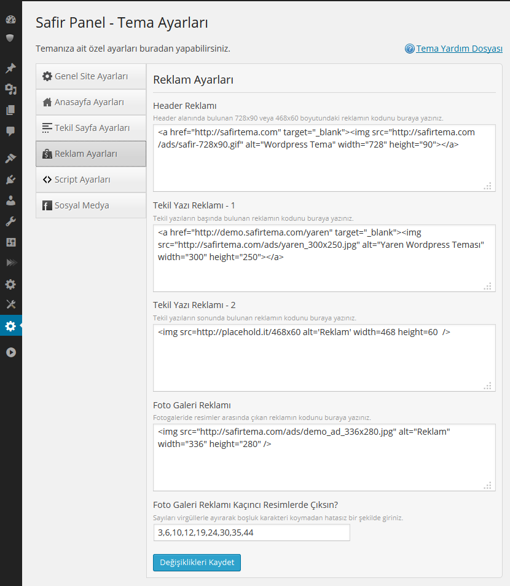Click into the Tekil Yazı Reklamı - 2 textarea
This screenshot has height=586, width=510.
[324, 358]
